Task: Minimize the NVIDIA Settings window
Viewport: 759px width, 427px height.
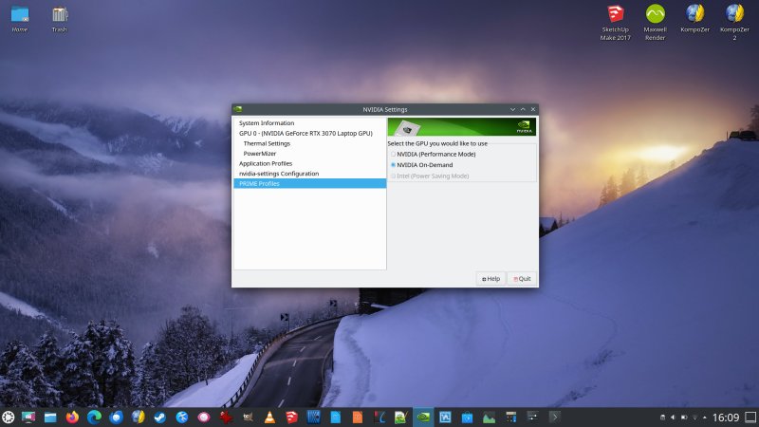Action: click(x=512, y=109)
